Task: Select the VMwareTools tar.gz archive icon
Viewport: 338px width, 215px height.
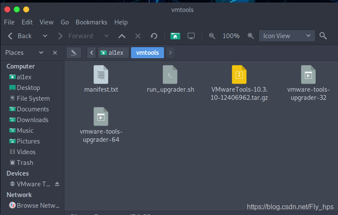Action: [239, 75]
